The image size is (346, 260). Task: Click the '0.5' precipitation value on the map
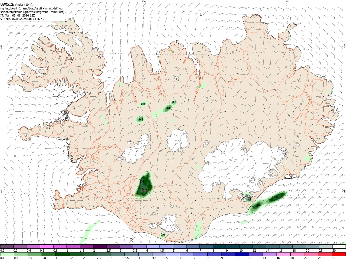point(143,104)
